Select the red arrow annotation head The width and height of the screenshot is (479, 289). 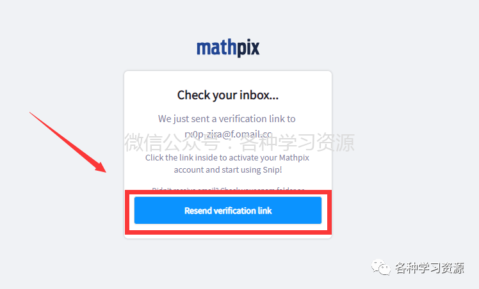coord(101,167)
